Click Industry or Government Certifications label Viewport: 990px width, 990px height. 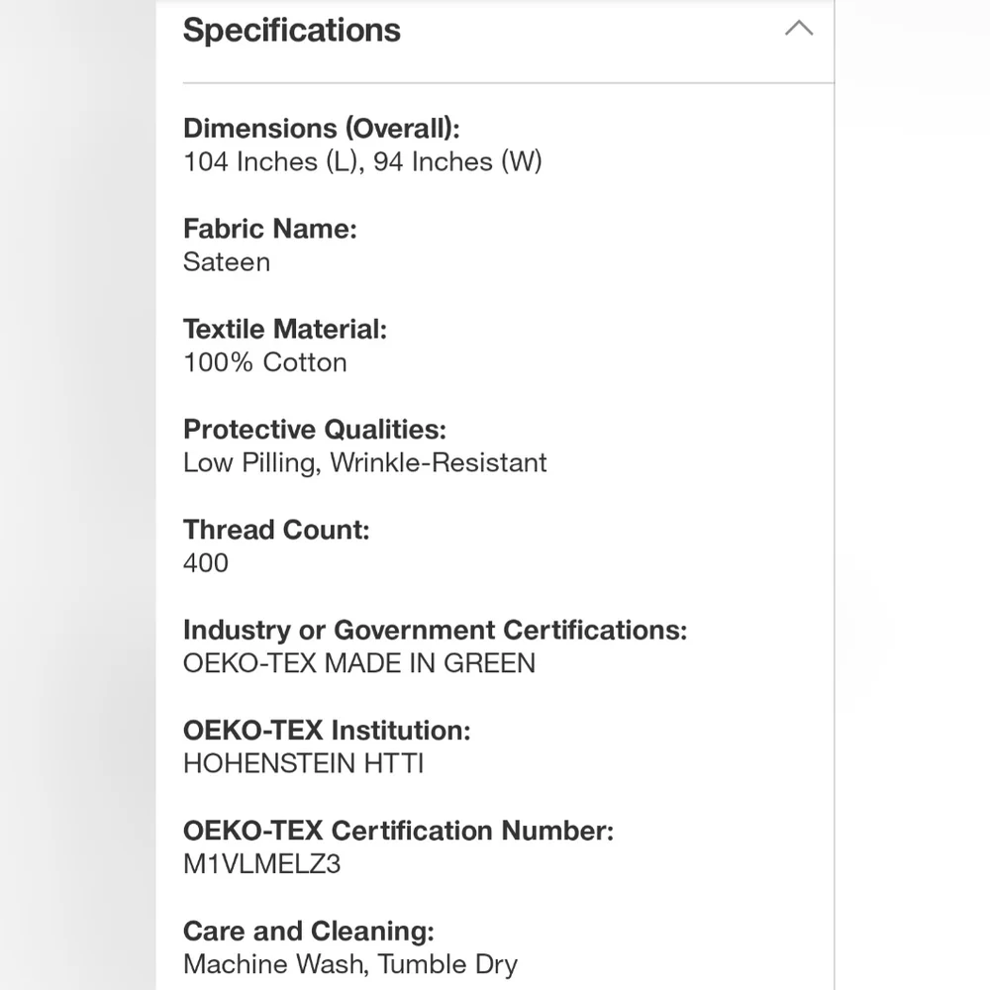[x=435, y=630]
